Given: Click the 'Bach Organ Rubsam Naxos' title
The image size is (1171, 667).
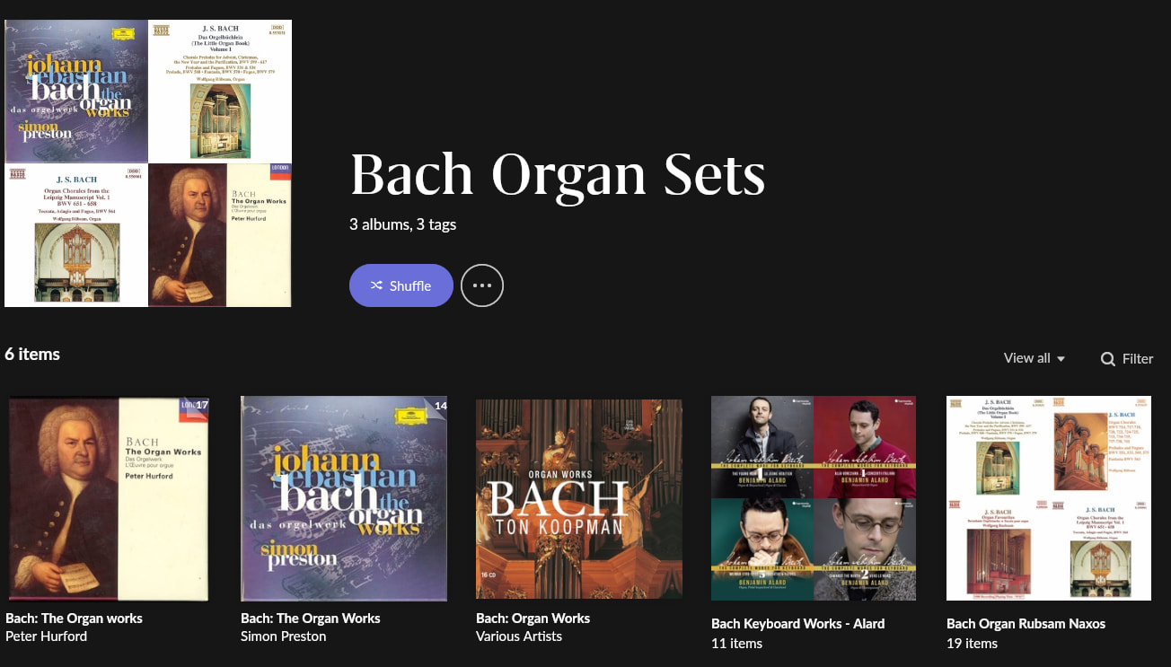Looking at the screenshot, I should tap(1026, 624).
